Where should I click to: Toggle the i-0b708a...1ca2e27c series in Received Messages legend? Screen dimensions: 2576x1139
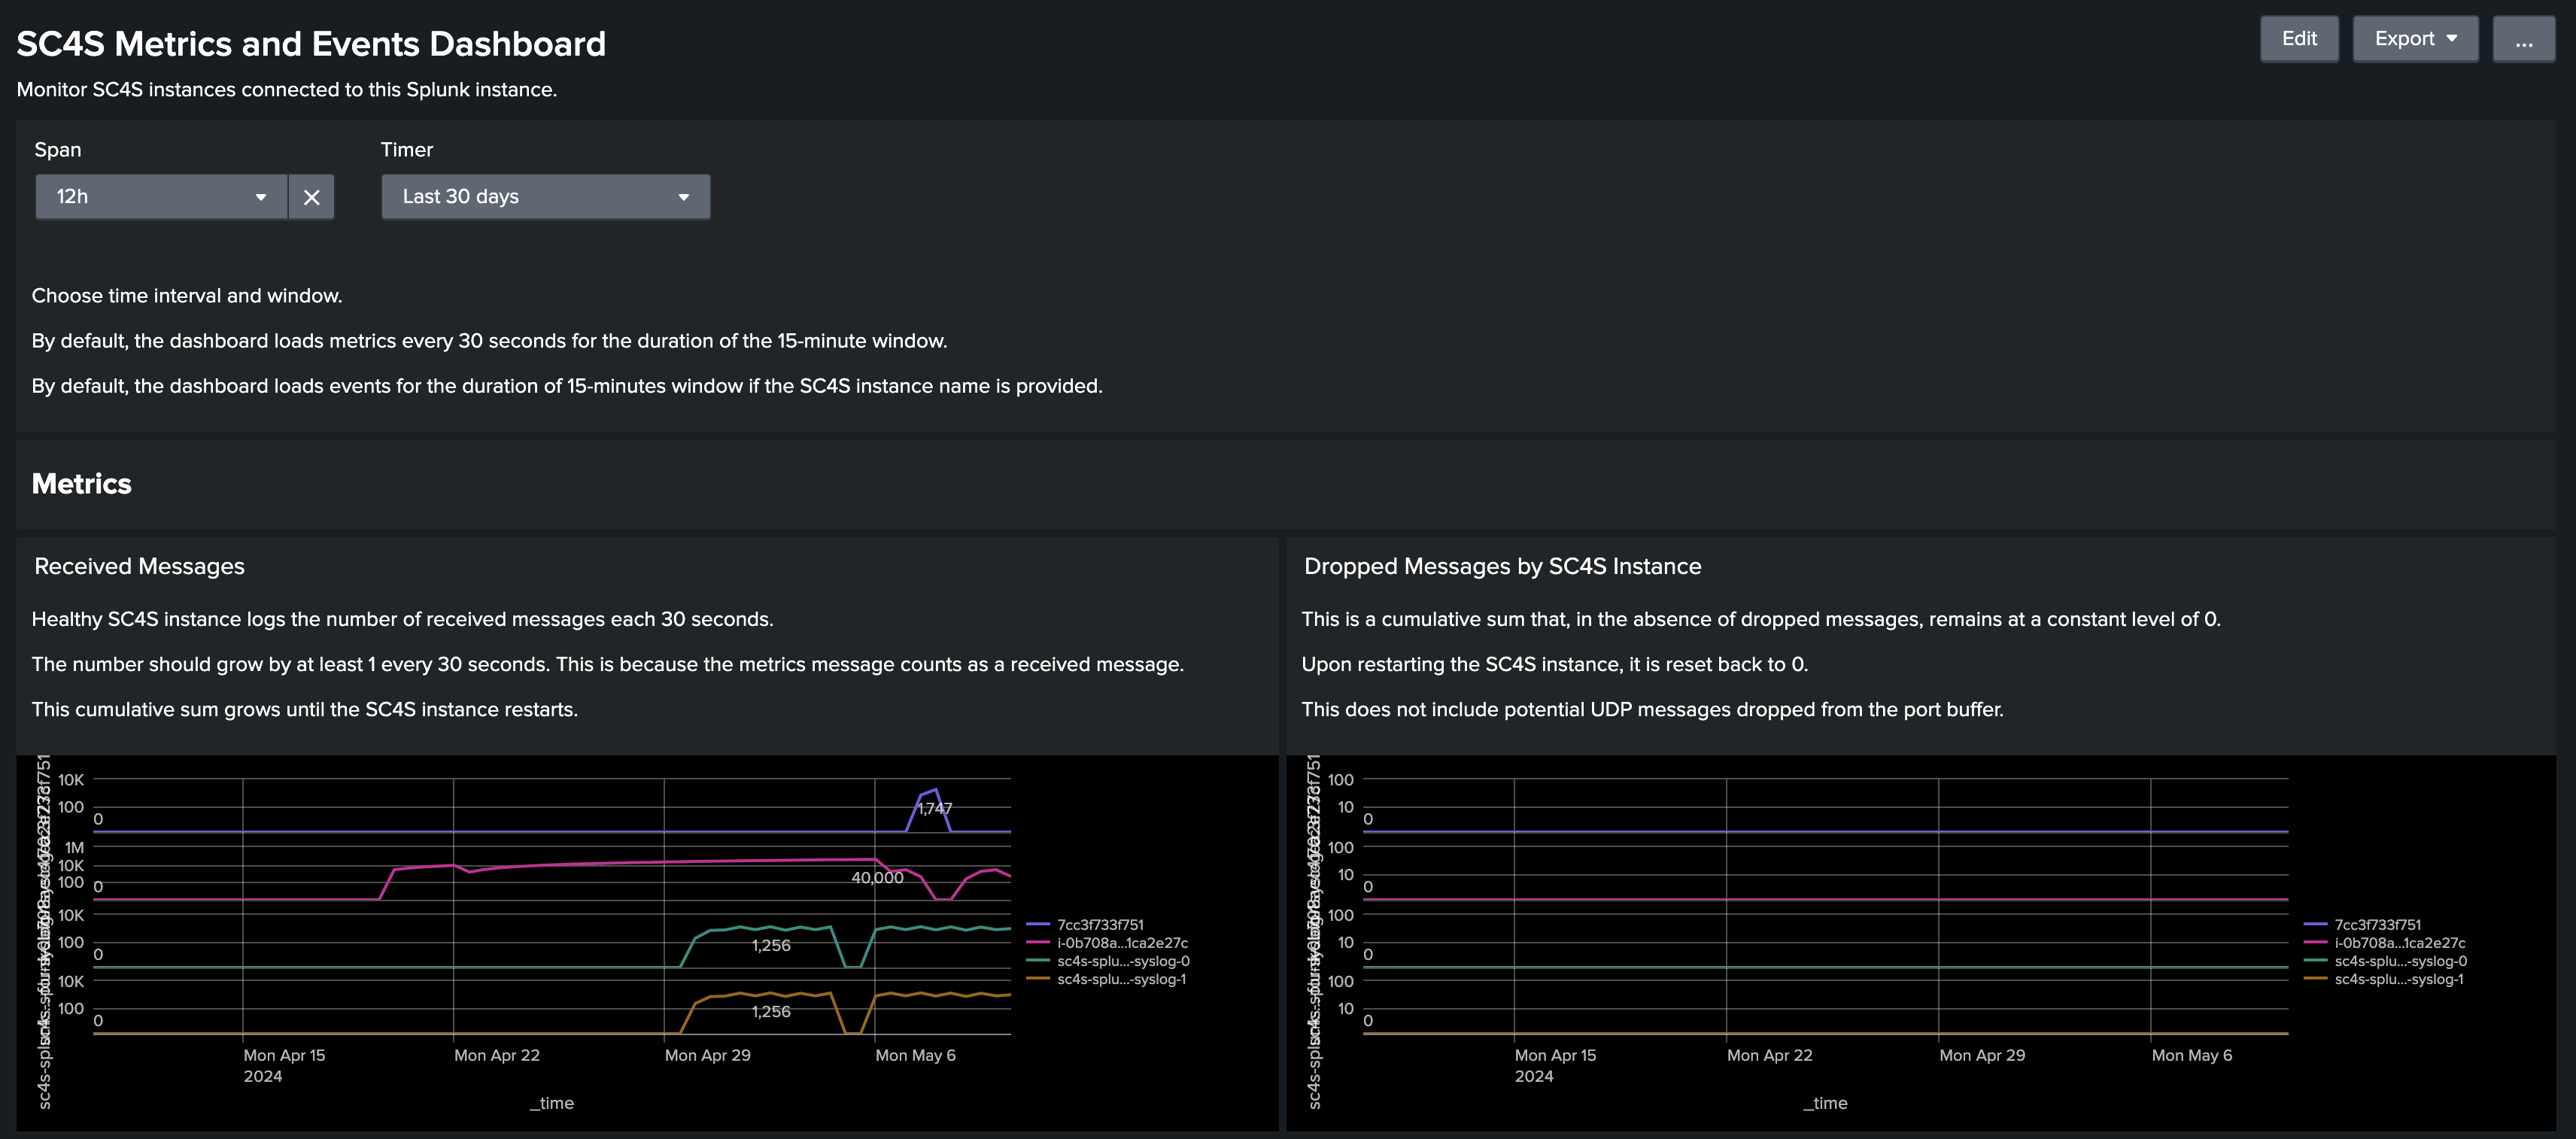pyautogui.click(x=1122, y=942)
